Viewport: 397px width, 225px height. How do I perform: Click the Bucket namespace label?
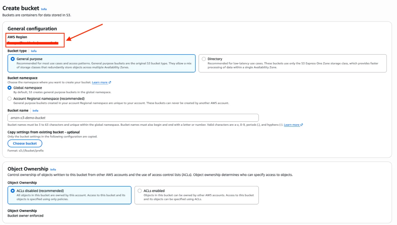point(23,78)
